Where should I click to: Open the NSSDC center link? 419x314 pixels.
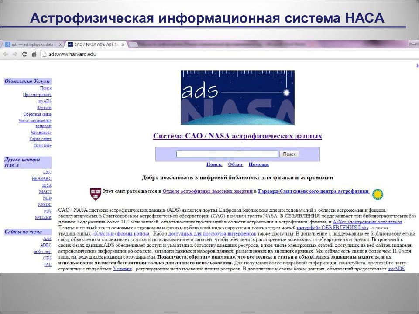45,205
